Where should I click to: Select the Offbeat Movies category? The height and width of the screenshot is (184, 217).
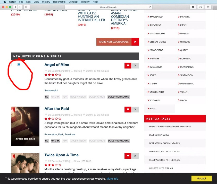158,42
